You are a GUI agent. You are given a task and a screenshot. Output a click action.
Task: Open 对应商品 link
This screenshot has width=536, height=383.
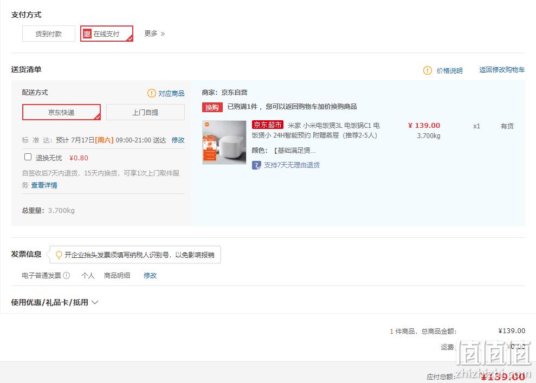coord(171,93)
